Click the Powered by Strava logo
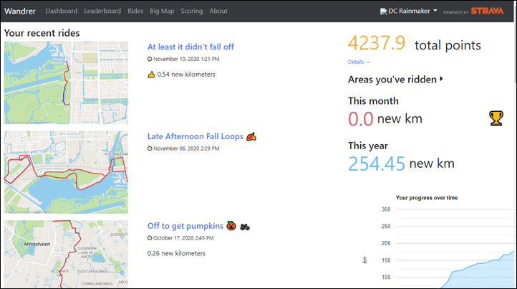Viewport: 517px width, 289px height. (473, 11)
